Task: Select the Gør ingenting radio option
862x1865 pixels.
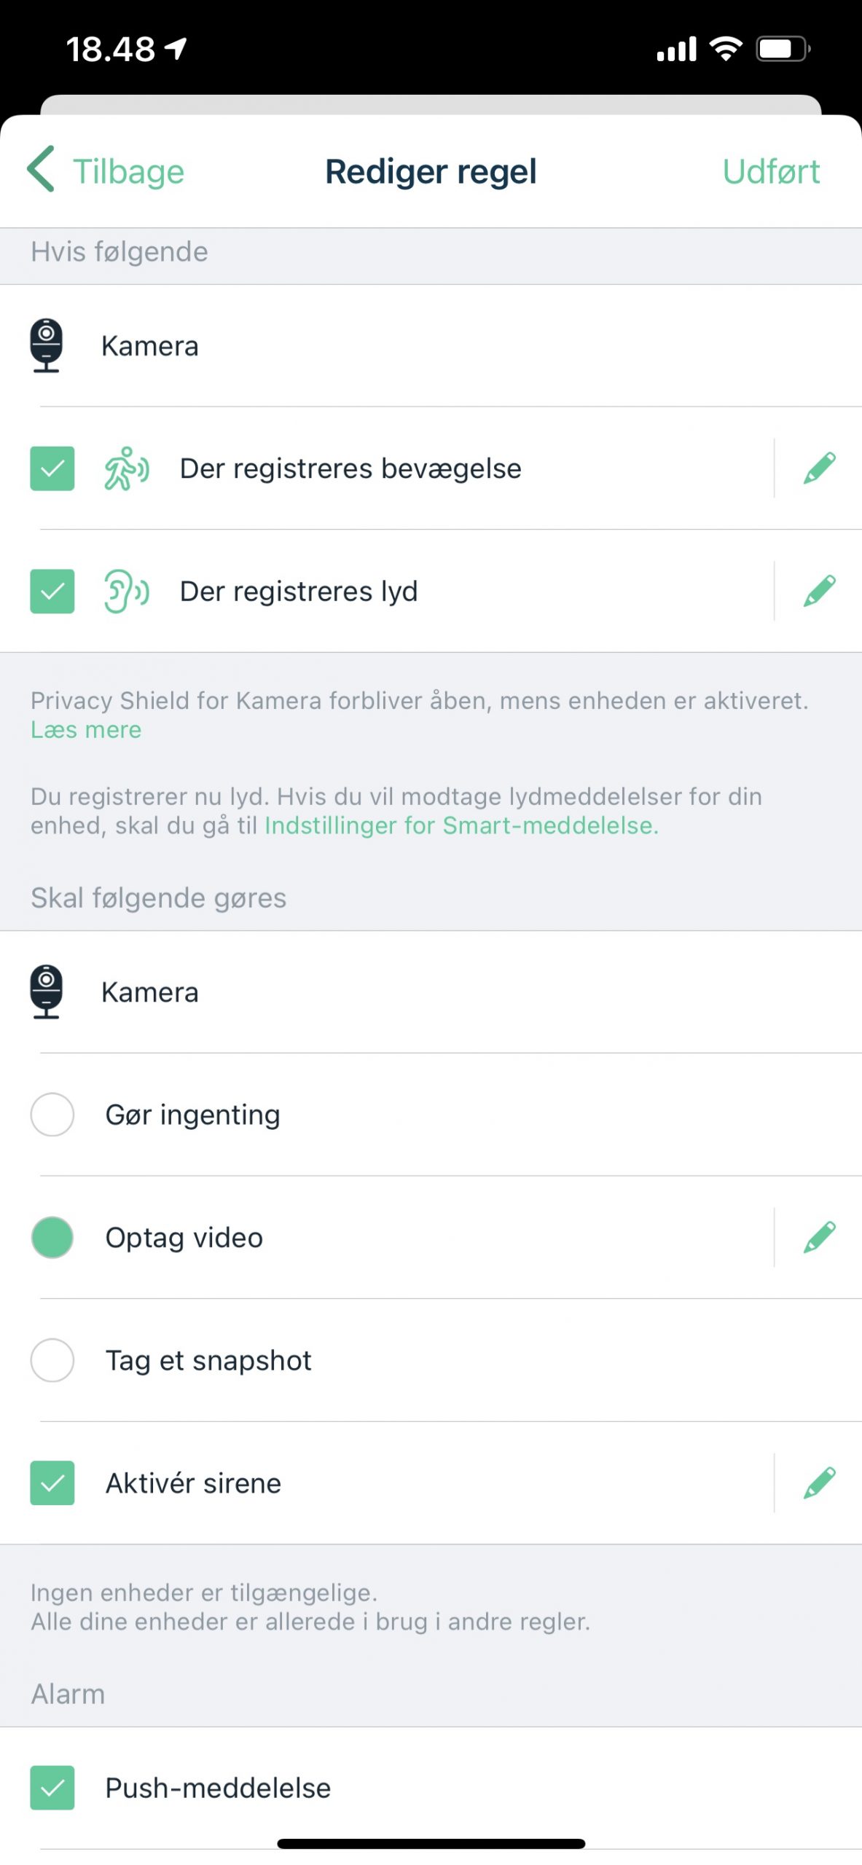Action: (x=52, y=1115)
